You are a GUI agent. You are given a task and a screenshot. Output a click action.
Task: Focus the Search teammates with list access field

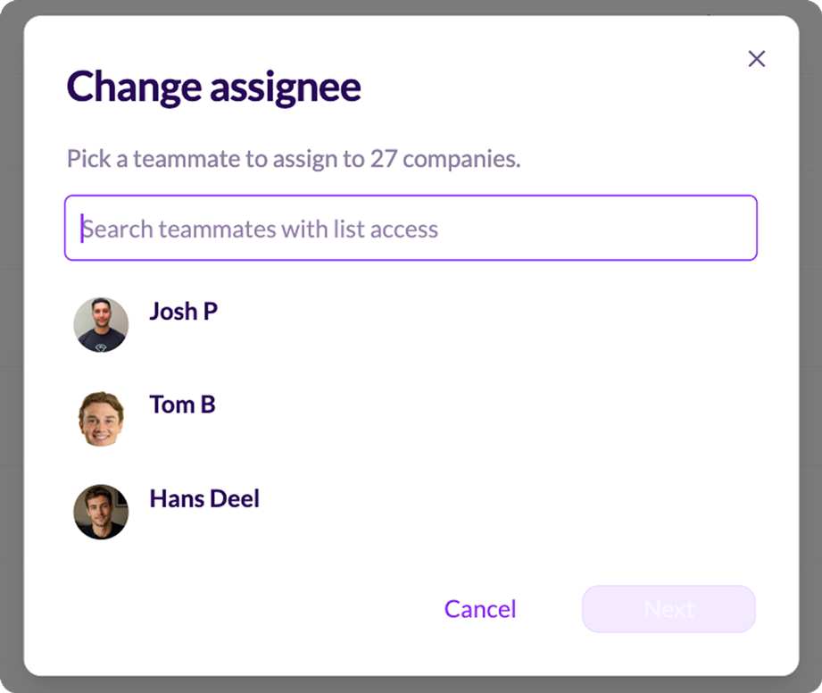(x=411, y=228)
